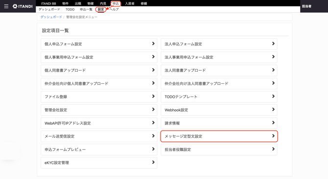Open WebAPI許可IPアドレス設定
This screenshot has height=179, width=328.
coord(99,123)
